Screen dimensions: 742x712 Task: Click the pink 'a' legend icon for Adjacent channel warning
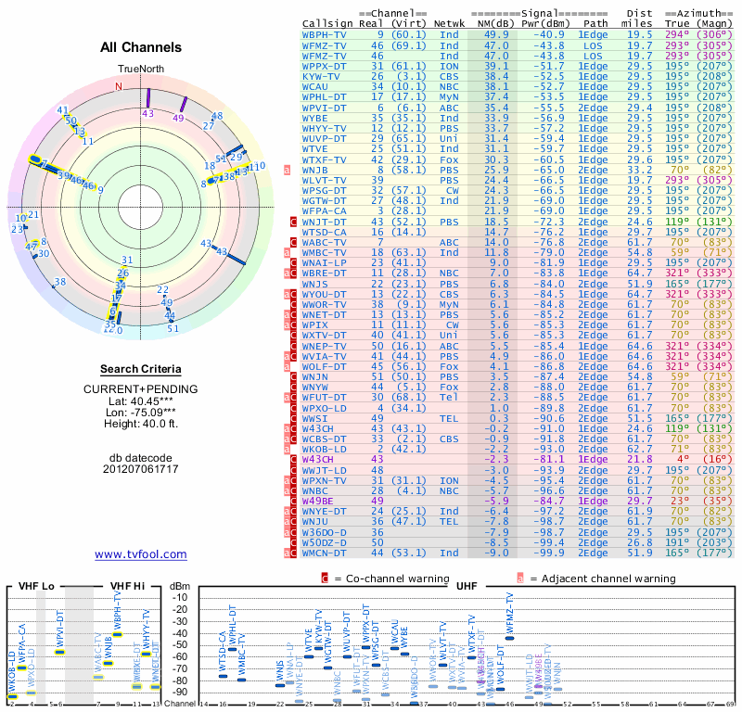click(x=520, y=578)
